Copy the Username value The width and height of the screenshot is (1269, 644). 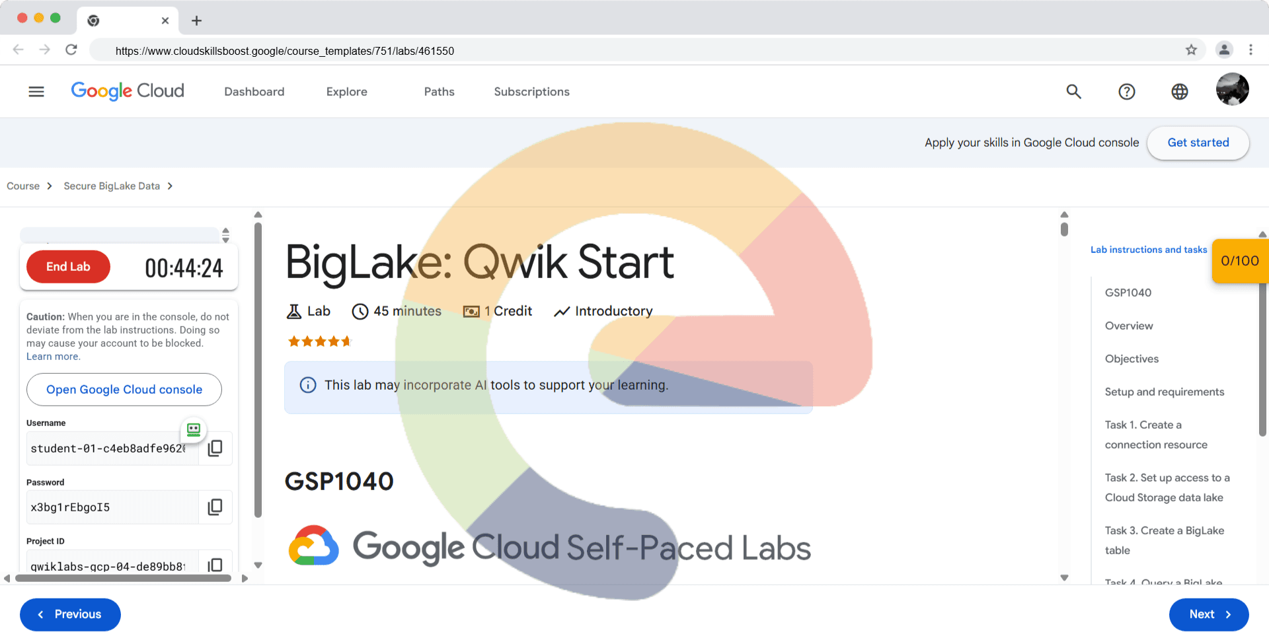(215, 448)
